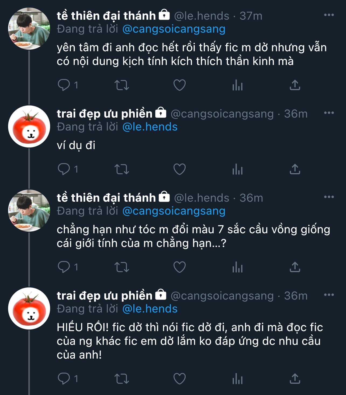Like the first tweet by tề thiên đại thánh
The height and width of the screenshot is (395, 346).
coord(179,85)
